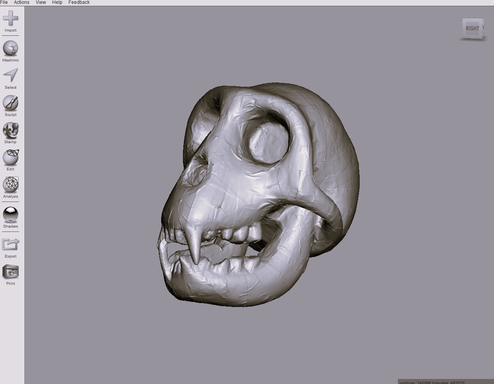Open the Shaders sphere icon
Viewport: 494px width, 384px height.
pyautogui.click(x=11, y=215)
